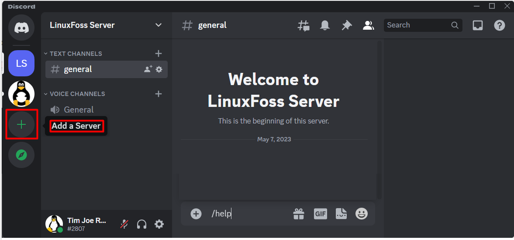Open Explore Discoverable Servers compass
Image resolution: width=514 pixels, height=240 pixels.
pyautogui.click(x=21, y=155)
